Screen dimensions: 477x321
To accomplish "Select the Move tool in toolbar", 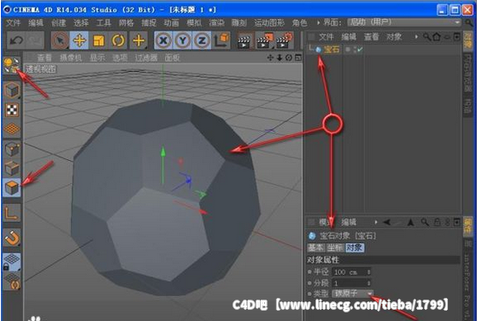I will (79, 40).
